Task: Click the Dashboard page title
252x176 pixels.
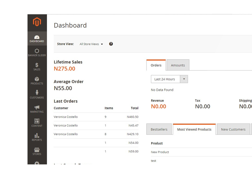Action: pyautogui.click(x=70, y=25)
